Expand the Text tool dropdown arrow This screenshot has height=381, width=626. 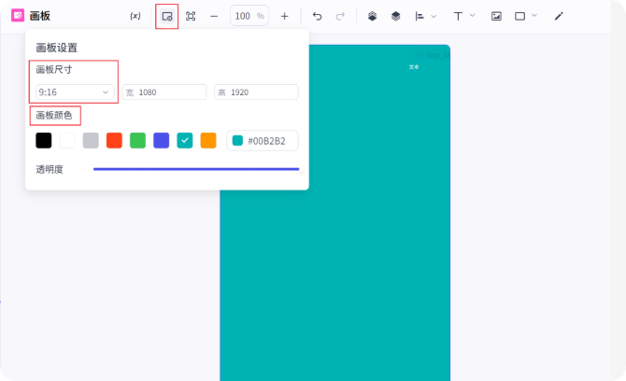(x=472, y=16)
